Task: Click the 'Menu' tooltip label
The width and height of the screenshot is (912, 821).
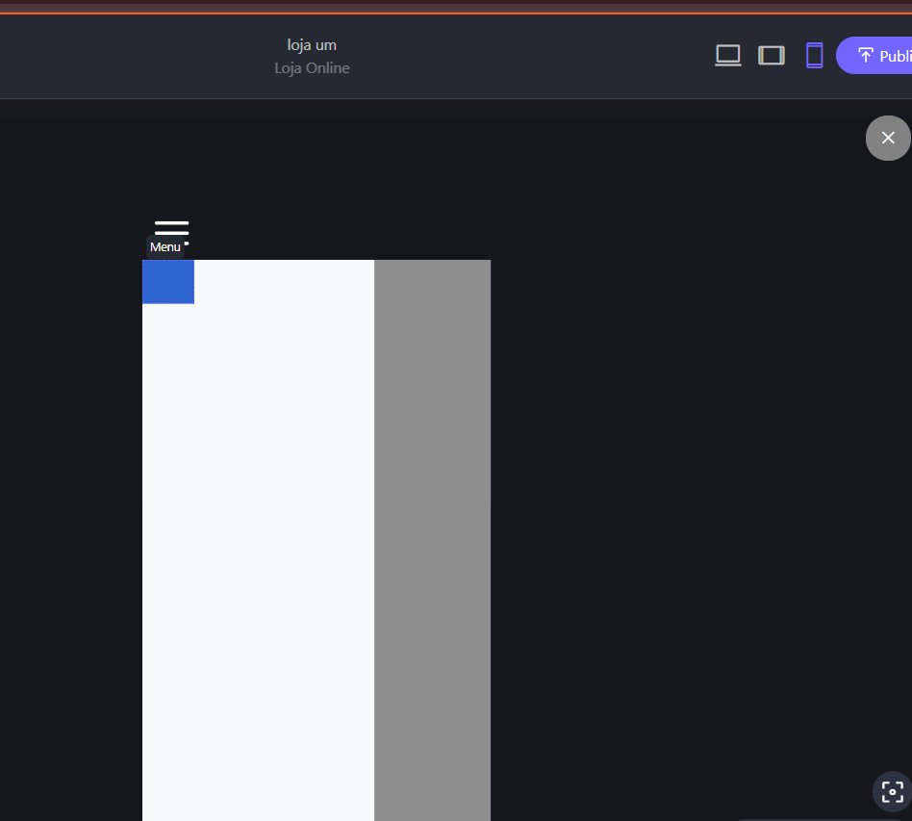Action: 165,247
